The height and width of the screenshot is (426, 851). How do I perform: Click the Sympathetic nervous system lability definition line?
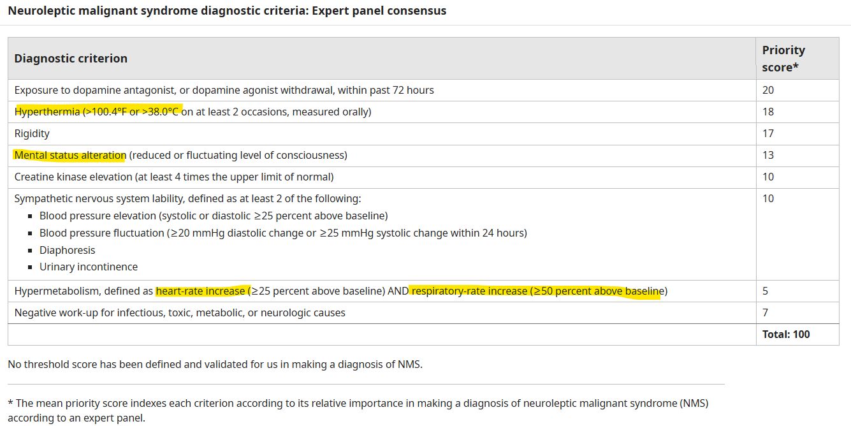(x=187, y=198)
